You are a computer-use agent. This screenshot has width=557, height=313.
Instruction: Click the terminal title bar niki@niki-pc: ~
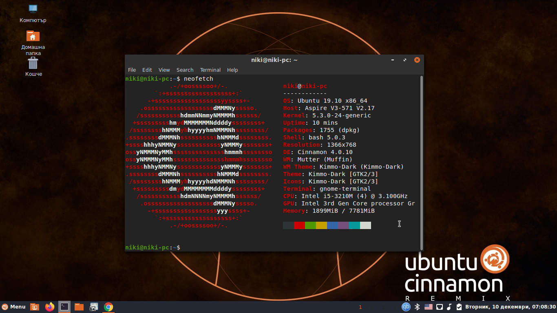point(274,60)
